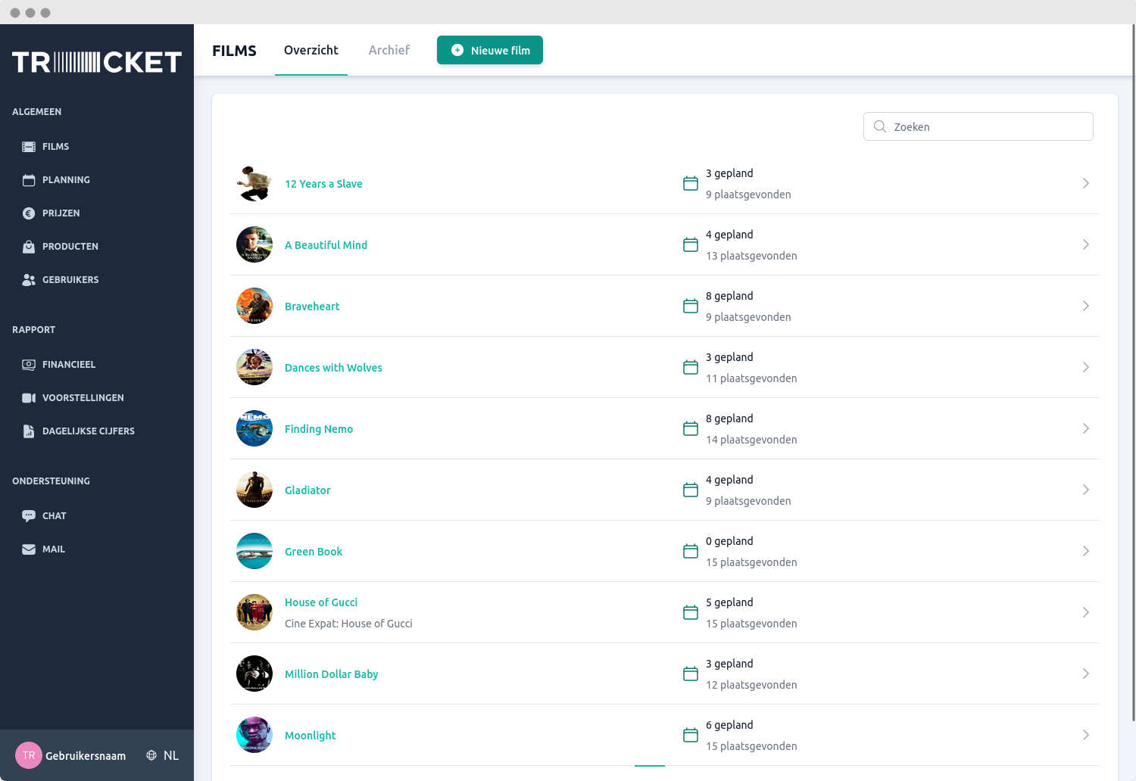Open the Chat bubble icon
1136x781 pixels.
coord(29,516)
